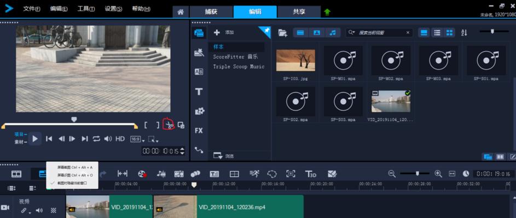Image resolution: width=516 pixels, height=218 pixels.
Task: Set Mark-out with right bracket button
Action: point(158,125)
